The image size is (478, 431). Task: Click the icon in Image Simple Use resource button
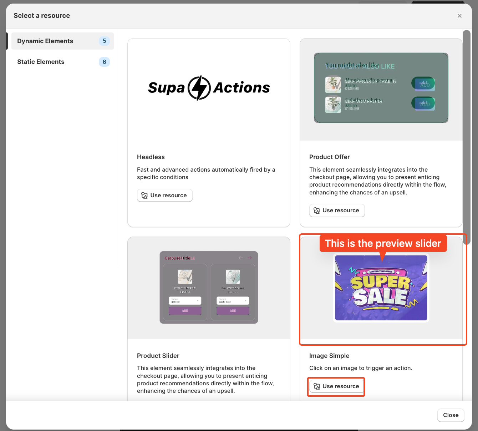click(317, 386)
